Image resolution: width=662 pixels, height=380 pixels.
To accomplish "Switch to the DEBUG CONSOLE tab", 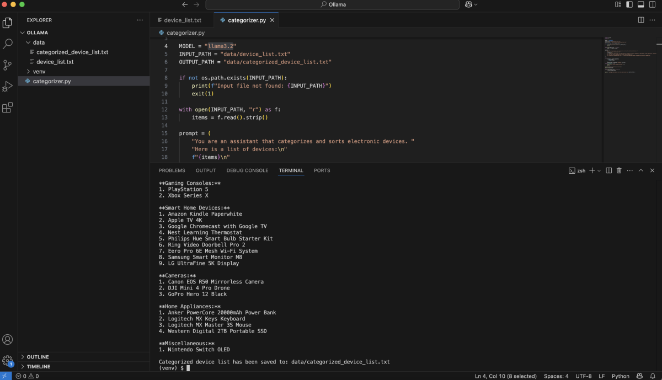I will coord(247,170).
